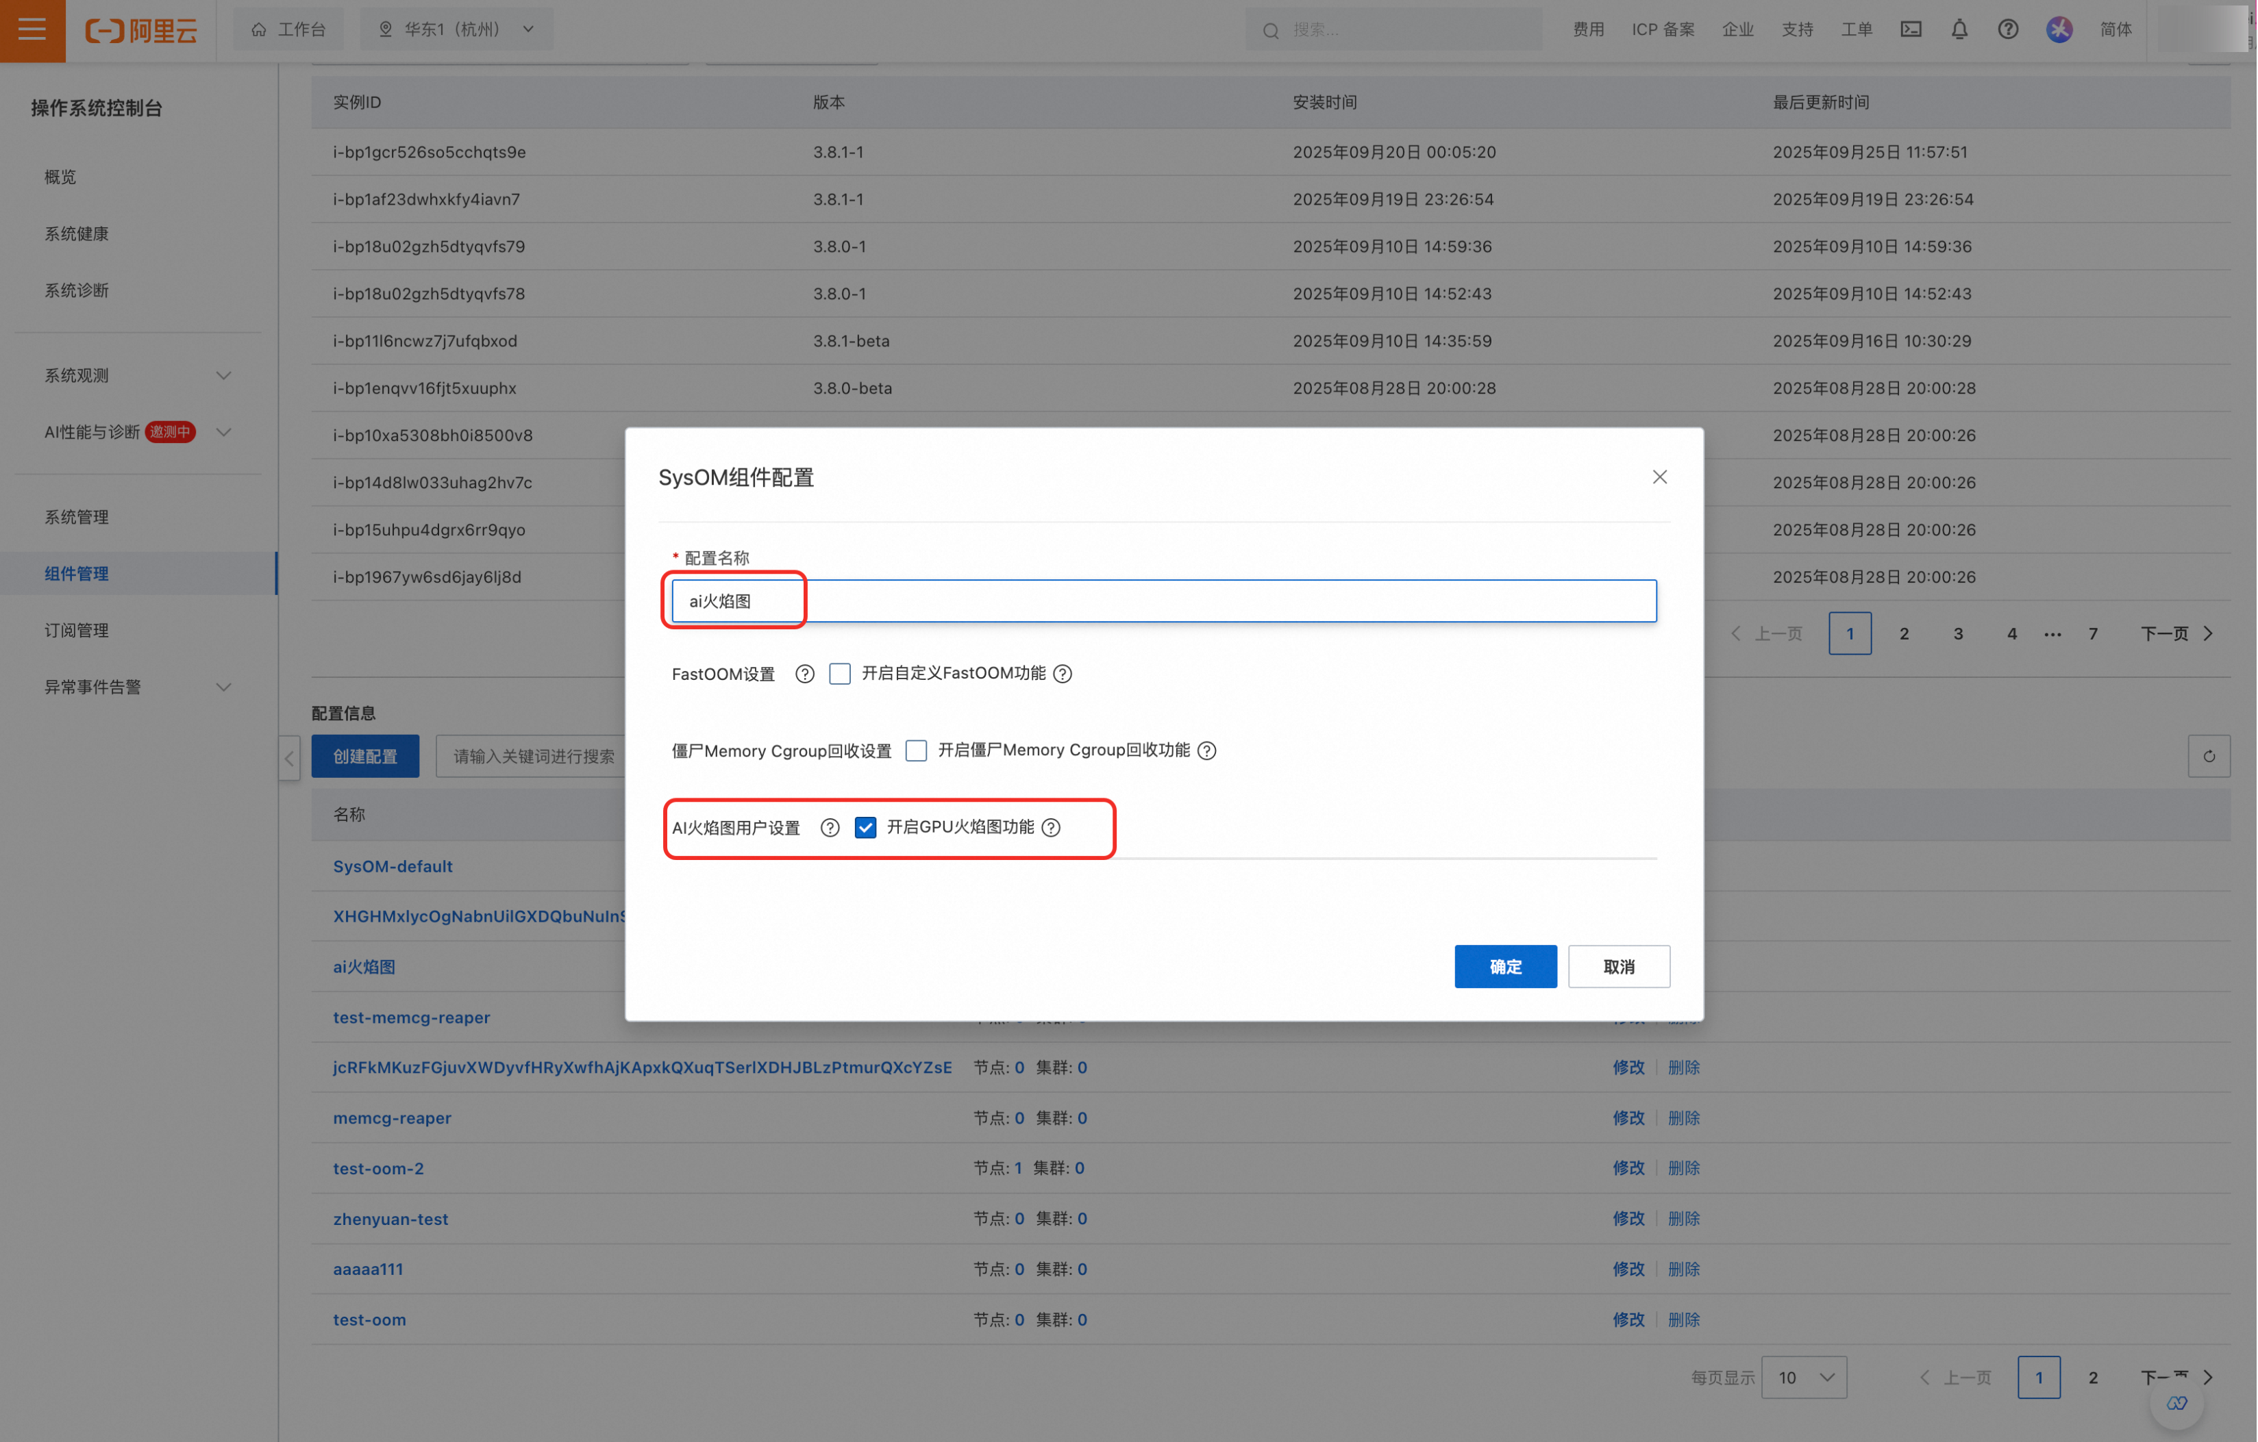
Task: Open the hamburger navigation menu
Action: click(32, 30)
